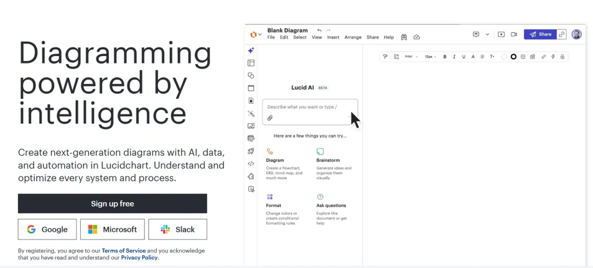This screenshot has height=268, width=593.
Task: Open the templates layout icon in sidebar
Action: 251,63
